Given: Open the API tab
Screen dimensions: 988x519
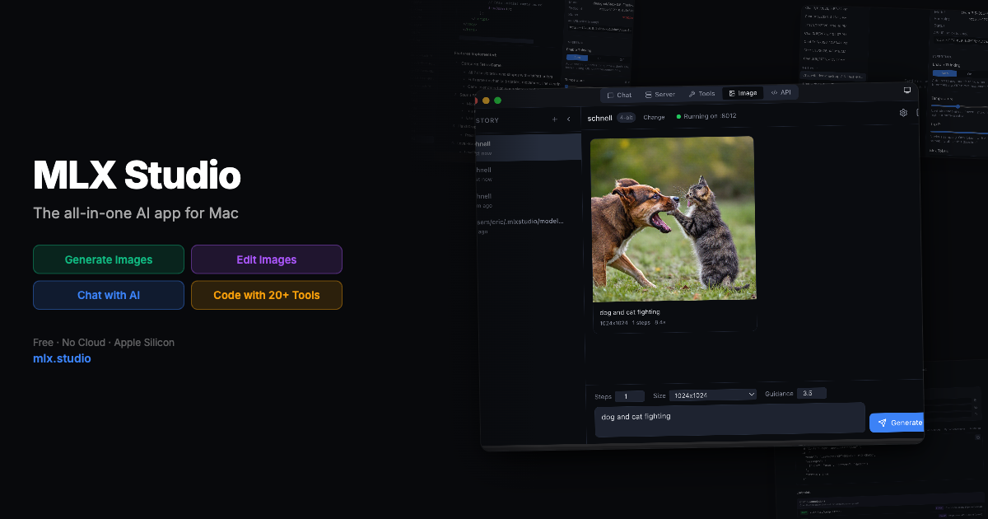Looking at the screenshot, I should tap(781, 92).
